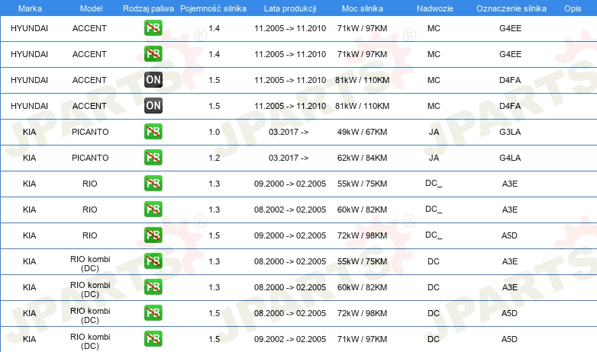This screenshot has height=352, width=597.
Task: Click the petrol icon in the RIO kombi 71kW / 97KM row
Action: (x=153, y=339)
